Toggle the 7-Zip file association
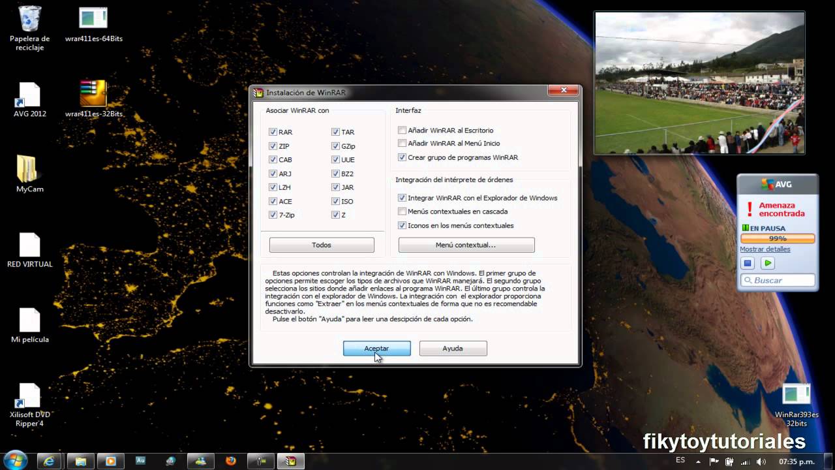Screen dimensions: 835x470 tap(273, 215)
